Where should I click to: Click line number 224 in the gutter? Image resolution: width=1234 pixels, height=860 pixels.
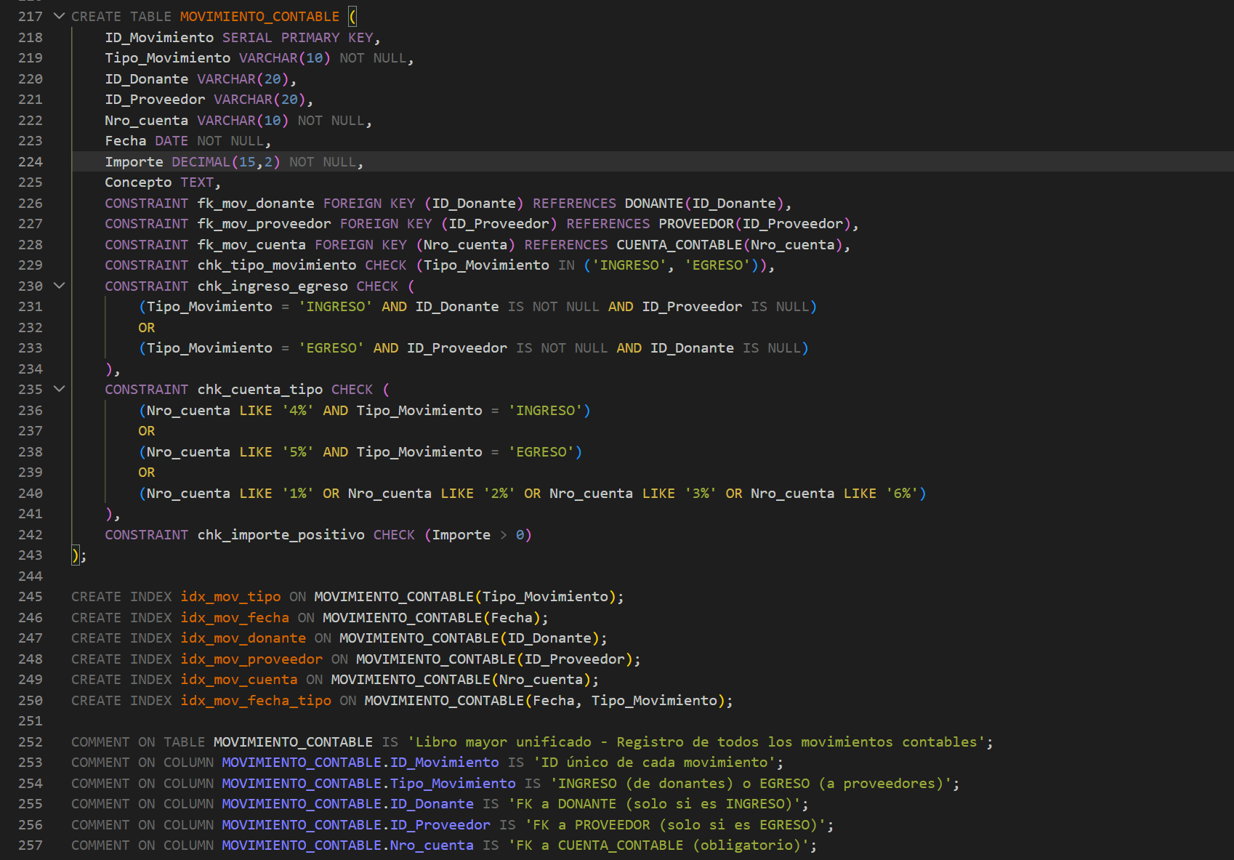31,162
